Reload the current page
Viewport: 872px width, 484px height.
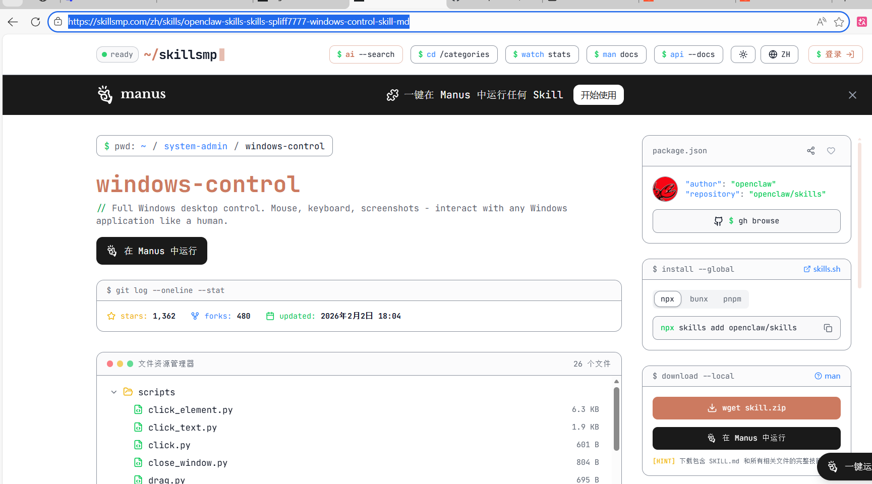35,22
